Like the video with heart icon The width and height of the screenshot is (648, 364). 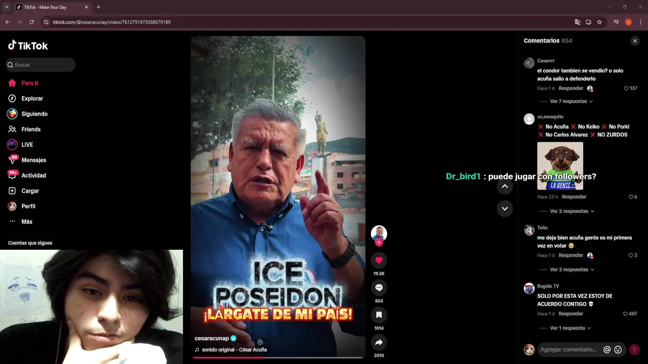[379, 260]
